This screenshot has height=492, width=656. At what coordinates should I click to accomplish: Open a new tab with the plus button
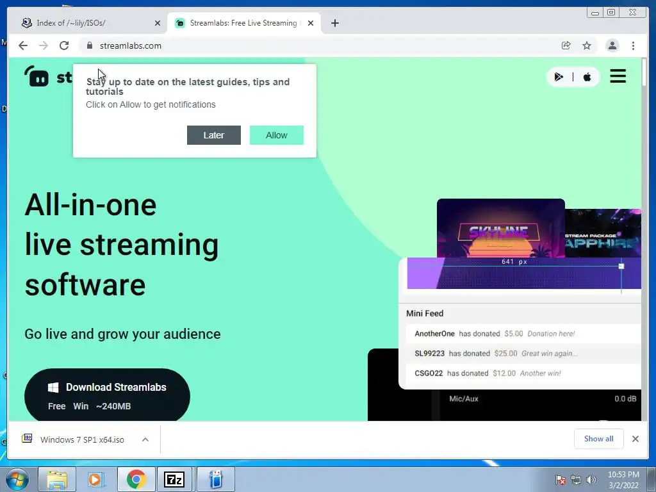[334, 23]
